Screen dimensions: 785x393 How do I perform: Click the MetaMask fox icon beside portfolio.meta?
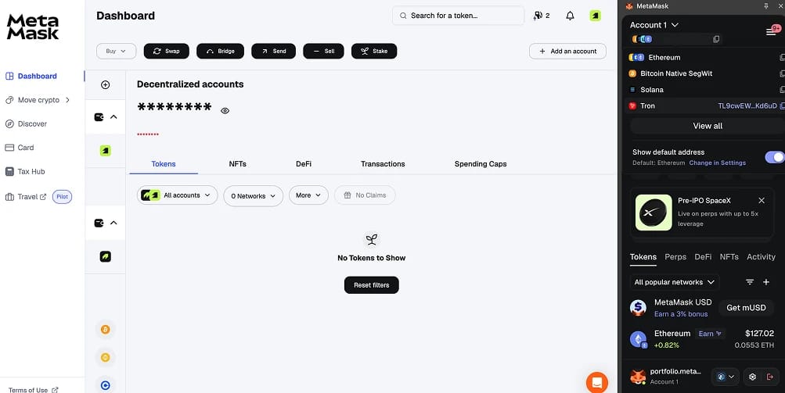(638, 377)
